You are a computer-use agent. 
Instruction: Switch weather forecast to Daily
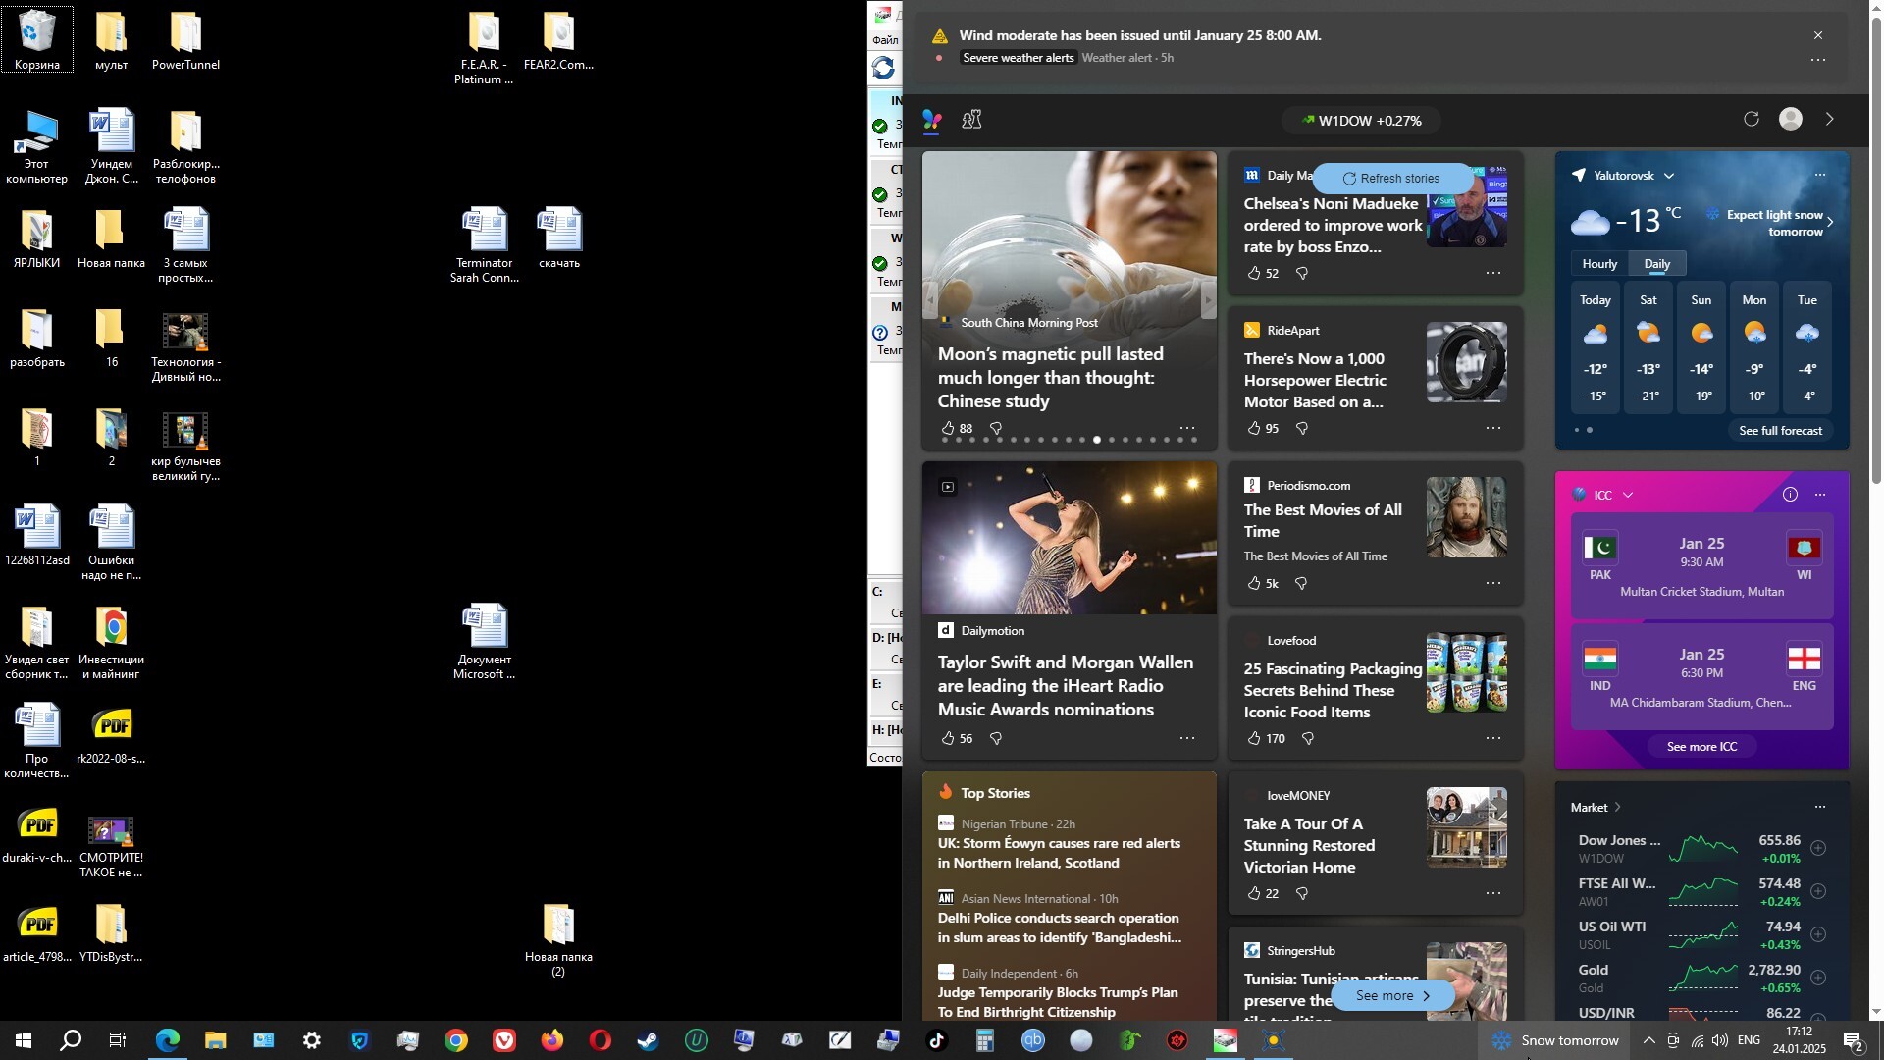tap(1657, 264)
